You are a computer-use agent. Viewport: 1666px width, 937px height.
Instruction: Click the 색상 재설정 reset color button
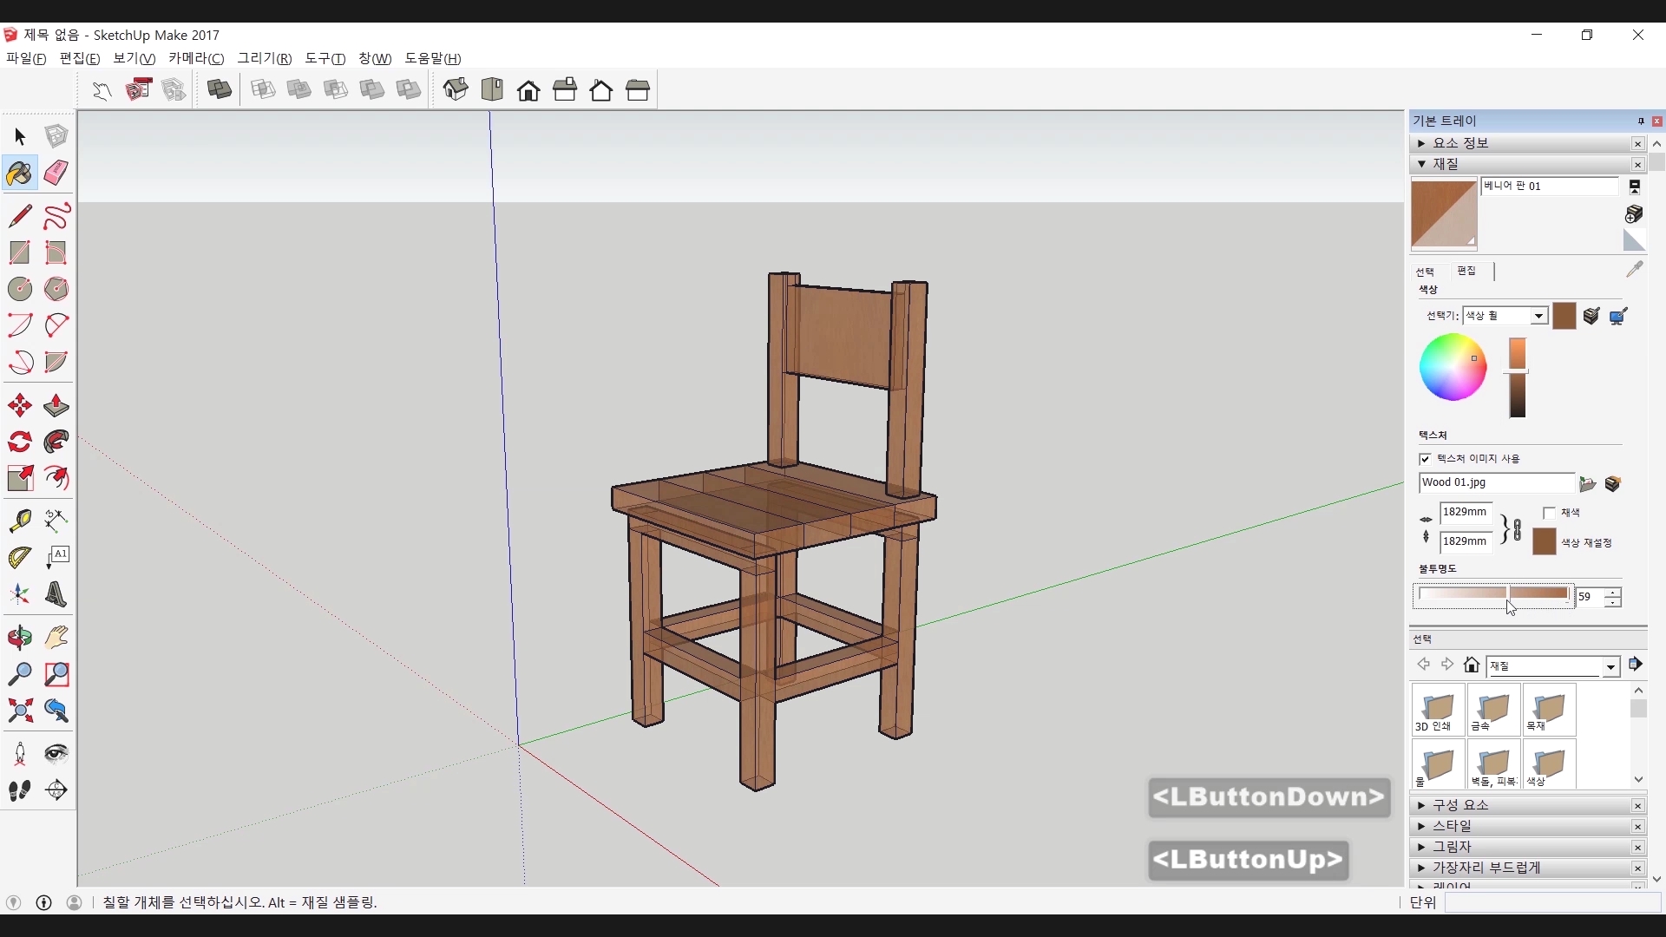pyautogui.click(x=1545, y=542)
